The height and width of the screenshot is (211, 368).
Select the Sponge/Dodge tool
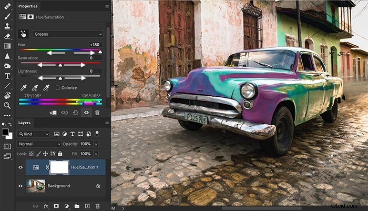[x=7, y=66]
